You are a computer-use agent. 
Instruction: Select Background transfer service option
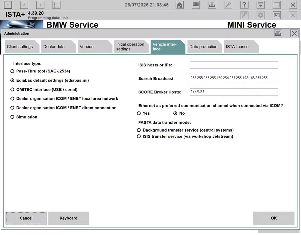click(185, 130)
